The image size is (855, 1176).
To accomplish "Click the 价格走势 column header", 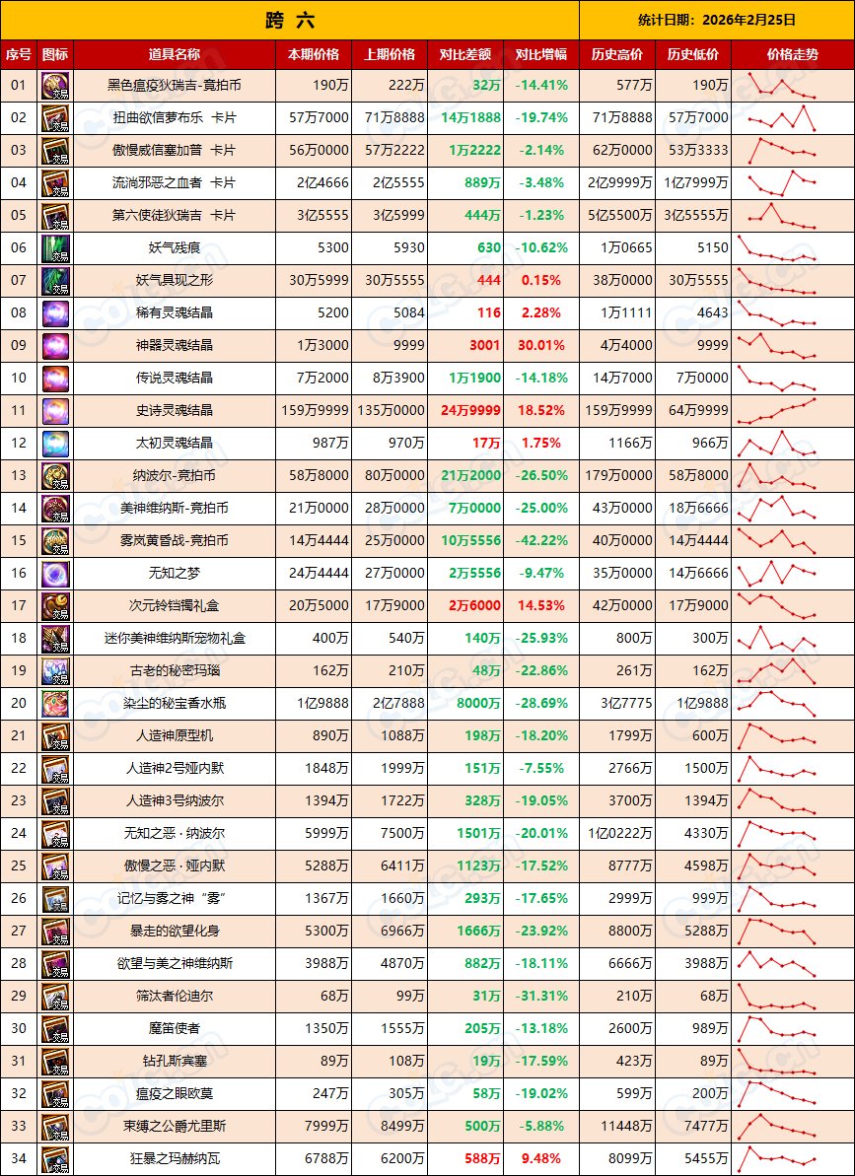I will 789,56.
